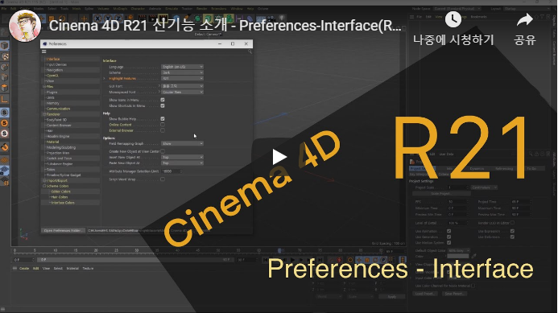The height and width of the screenshot is (313, 558).
Task: Open the Create menu in Material Manager
Action: point(24,268)
